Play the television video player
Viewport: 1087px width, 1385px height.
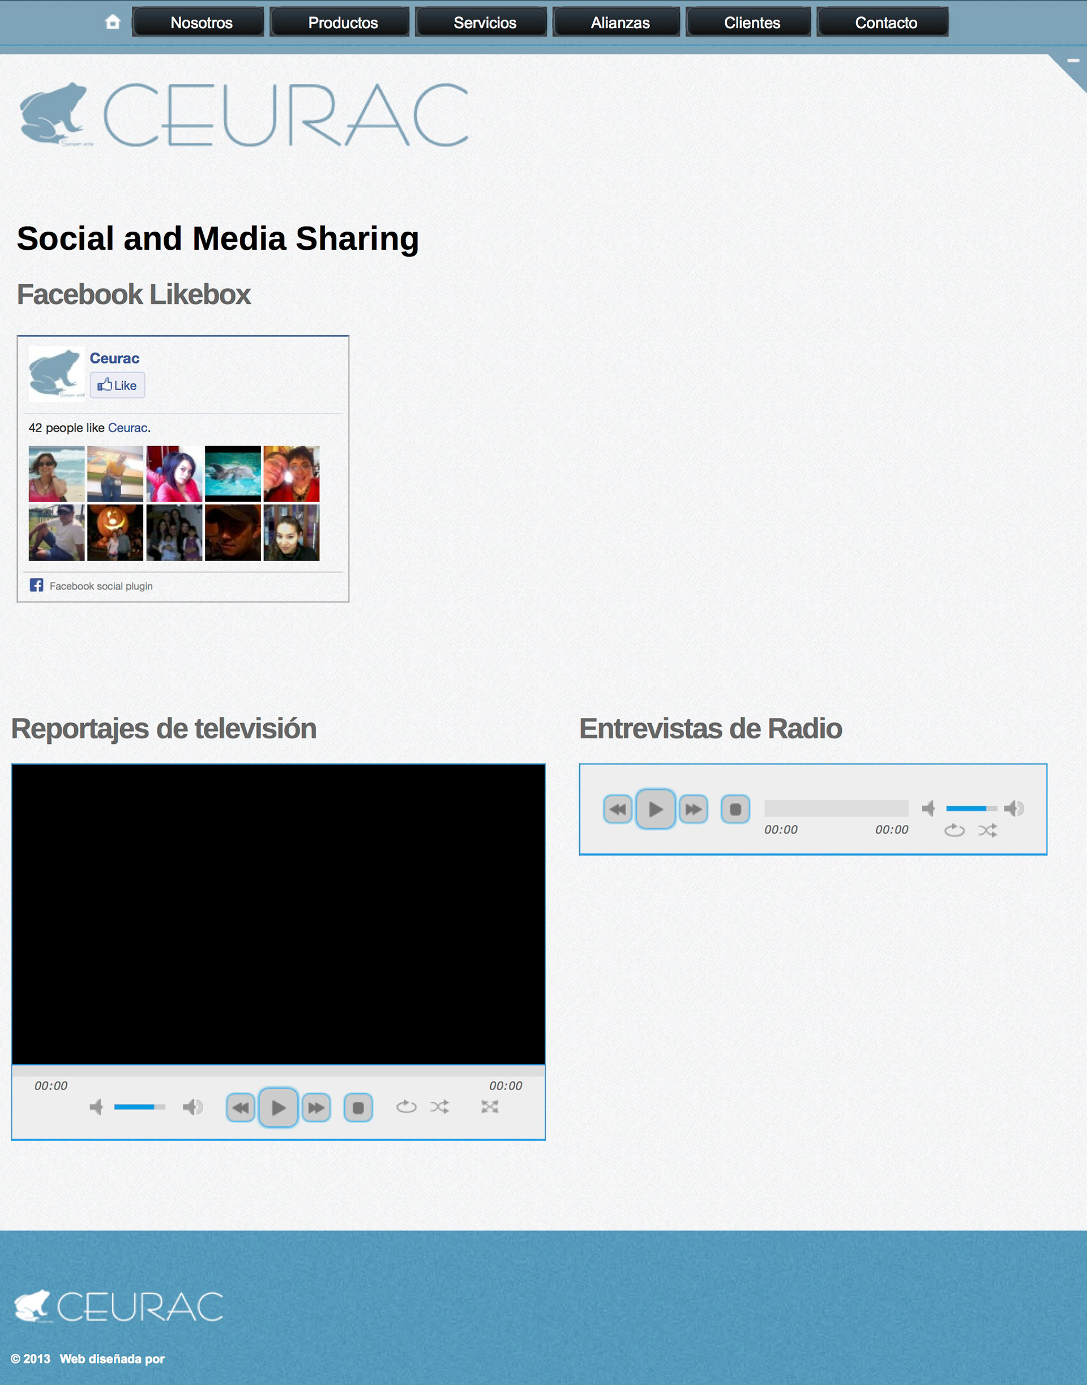click(x=278, y=1108)
